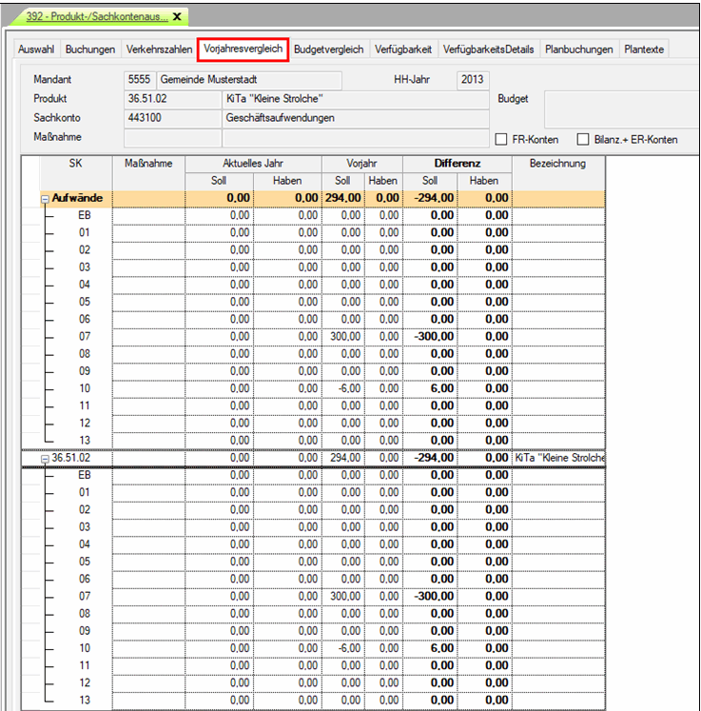Click the Vorjahresvergleich tab

coord(242,49)
